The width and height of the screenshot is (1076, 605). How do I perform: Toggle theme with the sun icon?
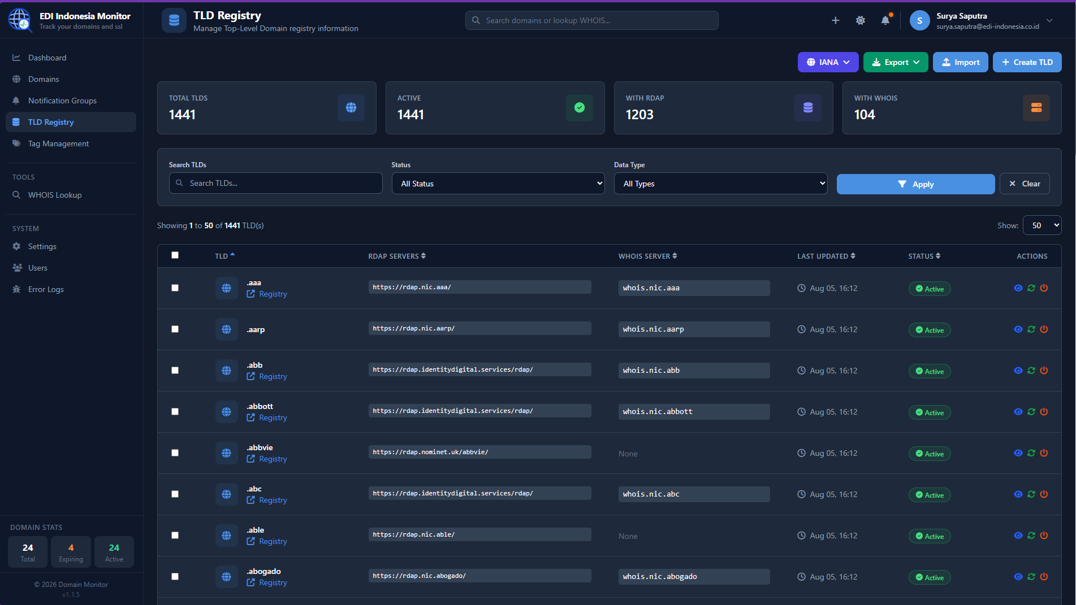click(x=860, y=20)
